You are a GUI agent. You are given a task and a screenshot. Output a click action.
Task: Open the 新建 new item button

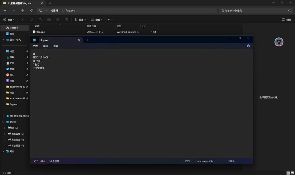click(x=9, y=19)
